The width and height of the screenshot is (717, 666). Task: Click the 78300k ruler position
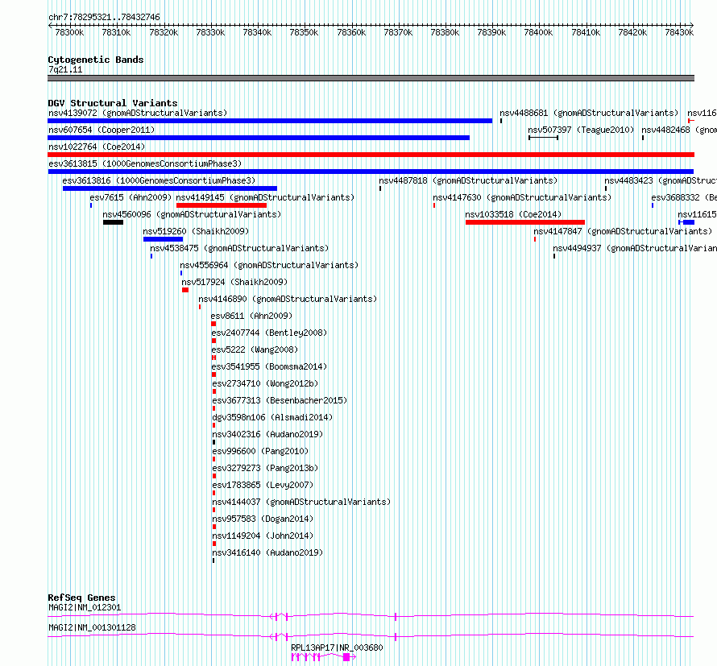tap(69, 32)
